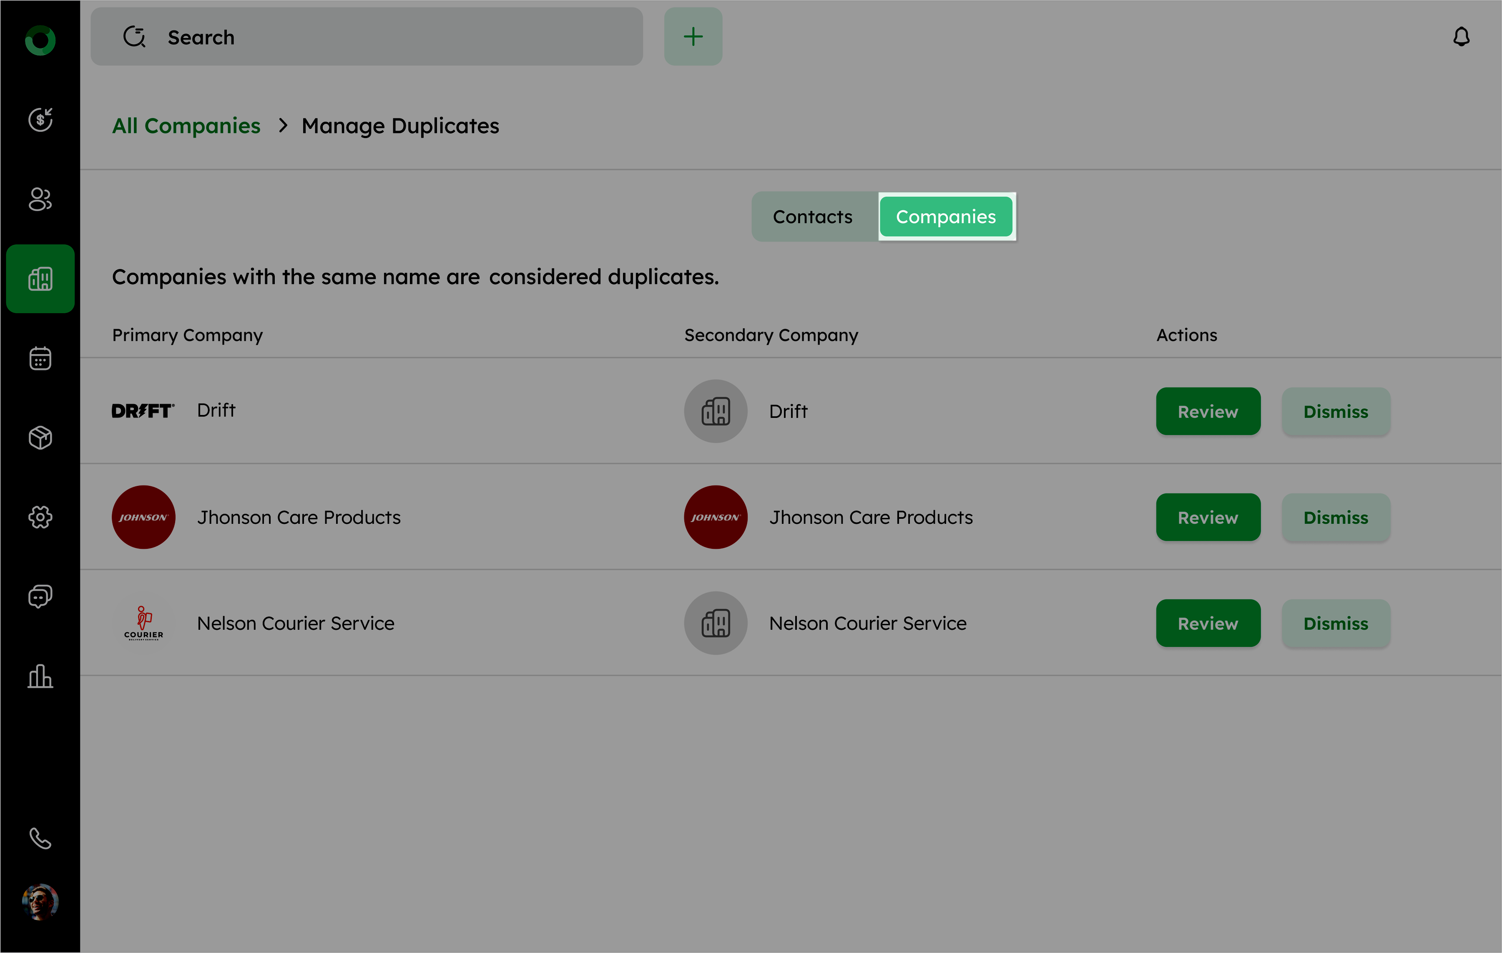Open the contacts people icon in sidebar

40,199
